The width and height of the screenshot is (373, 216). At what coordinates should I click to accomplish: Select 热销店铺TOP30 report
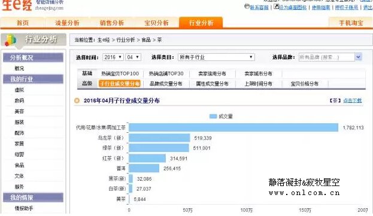tap(166, 74)
